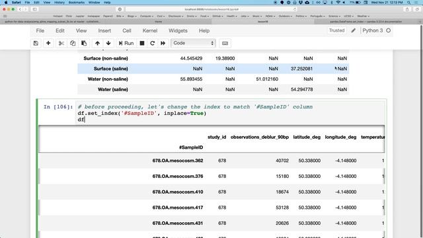The image size is (423, 238).
Task: Click the pencil edit-mode icon
Action: coord(354,30)
